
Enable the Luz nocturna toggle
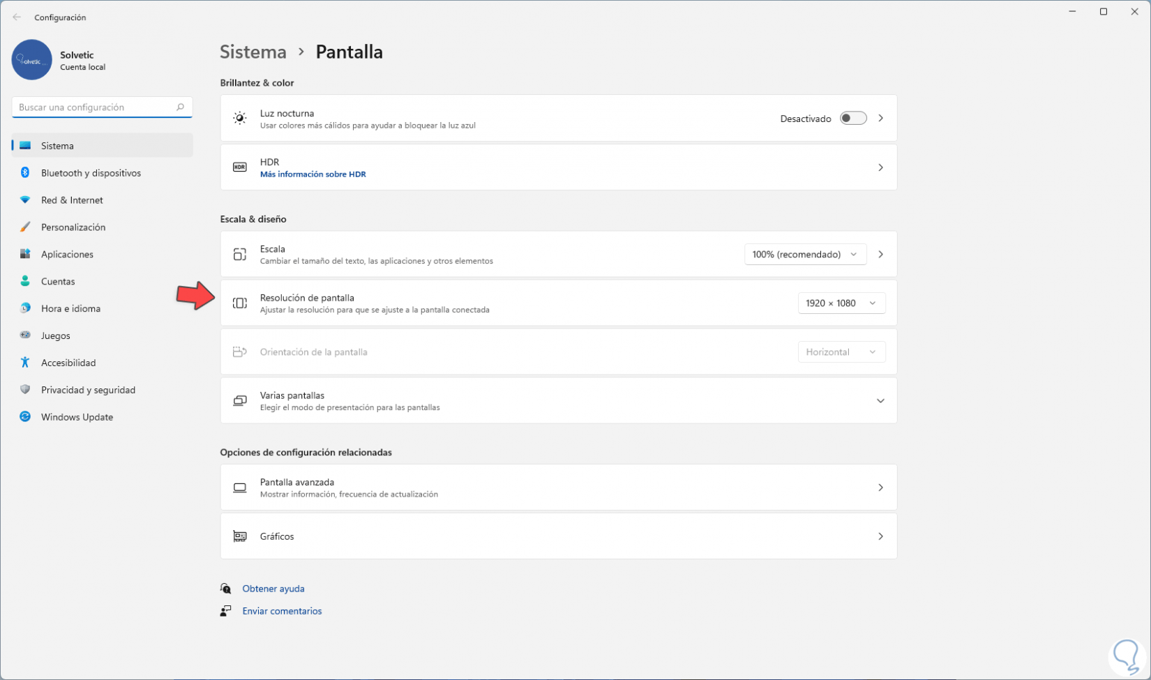(852, 119)
